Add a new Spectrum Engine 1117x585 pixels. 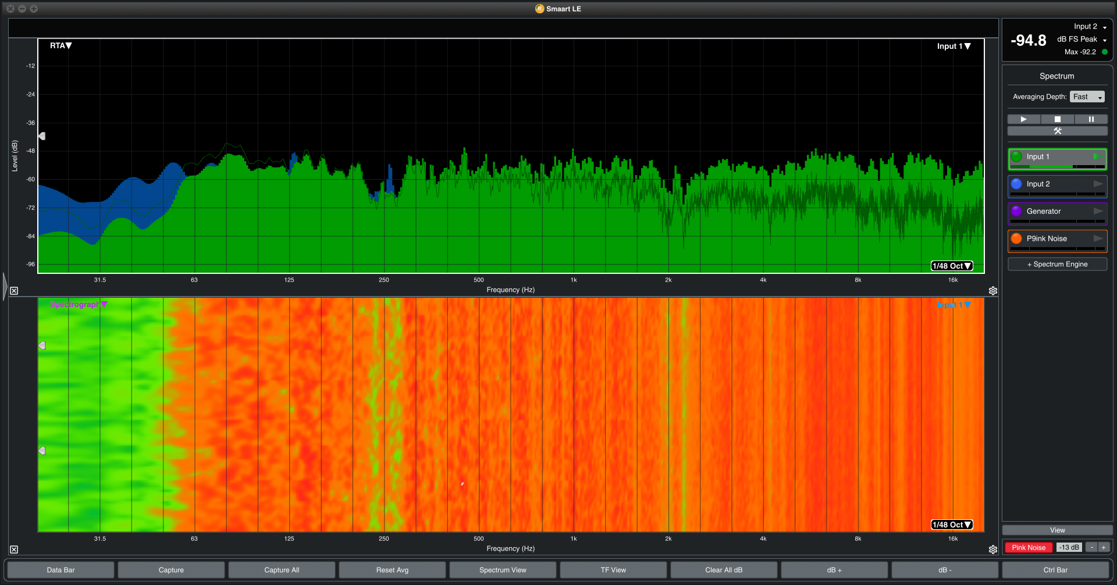click(1057, 264)
